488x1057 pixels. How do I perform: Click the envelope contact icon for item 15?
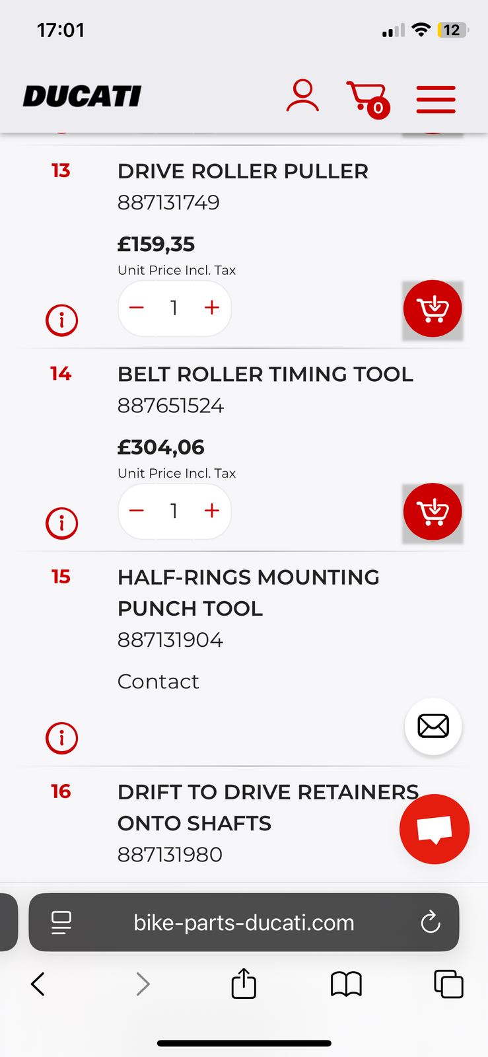[x=433, y=726]
